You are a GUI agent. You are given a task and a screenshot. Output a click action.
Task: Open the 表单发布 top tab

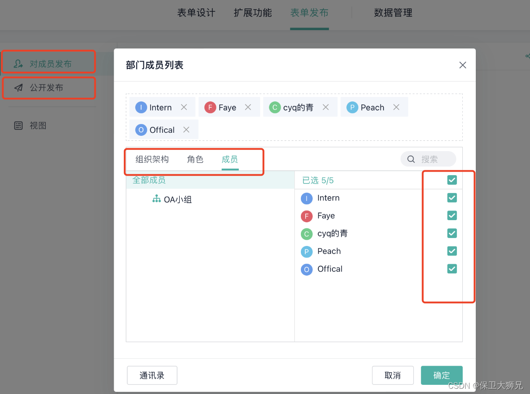click(x=310, y=13)
